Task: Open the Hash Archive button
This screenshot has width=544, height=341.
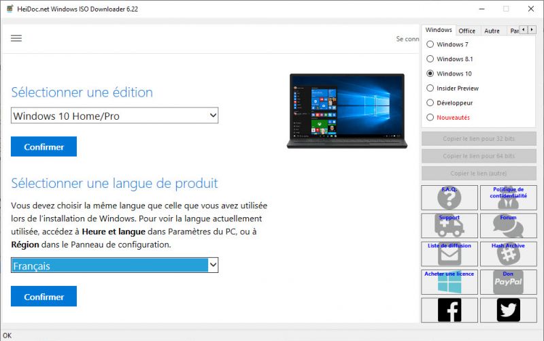Action: [x=508, y=254]
